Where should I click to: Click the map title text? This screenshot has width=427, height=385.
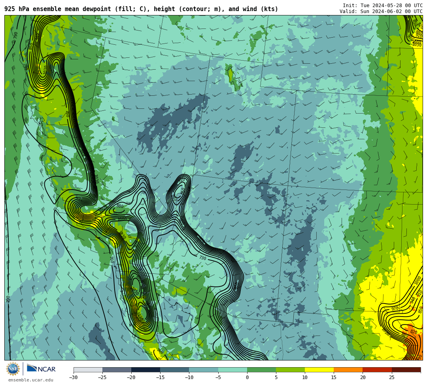(x=141, y=9)
